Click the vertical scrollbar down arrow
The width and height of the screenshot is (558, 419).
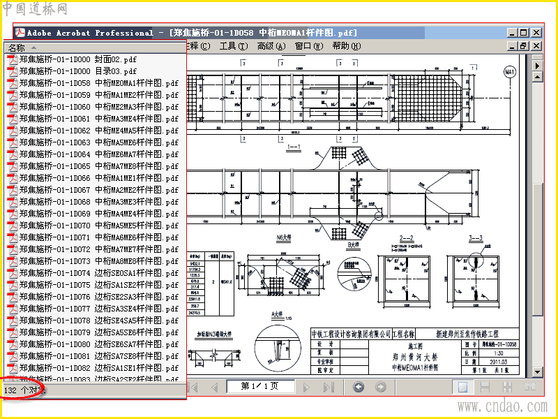point(537,372)
